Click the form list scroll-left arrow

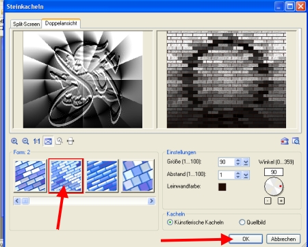tap(17, 201)
